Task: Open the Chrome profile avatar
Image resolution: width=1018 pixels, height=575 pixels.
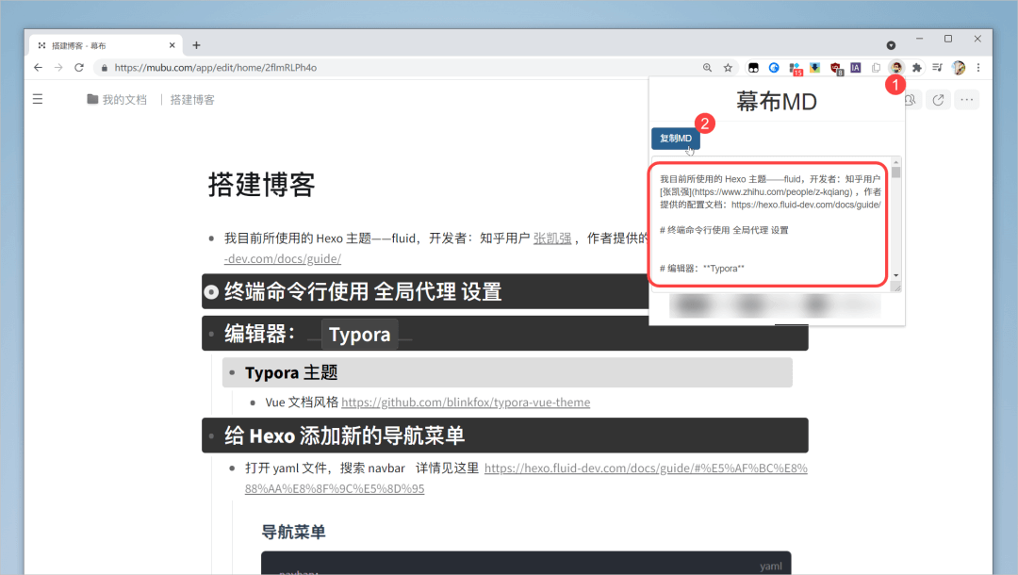Action: 959,68
